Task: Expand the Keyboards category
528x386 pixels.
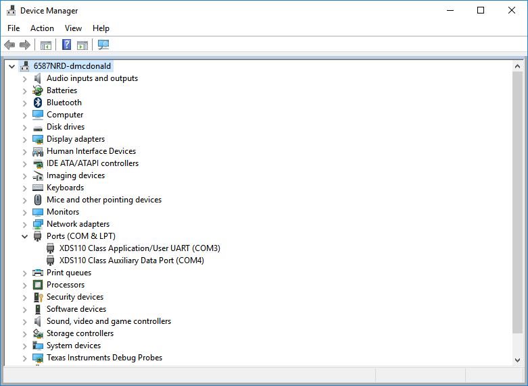Action: click(24, 188)
